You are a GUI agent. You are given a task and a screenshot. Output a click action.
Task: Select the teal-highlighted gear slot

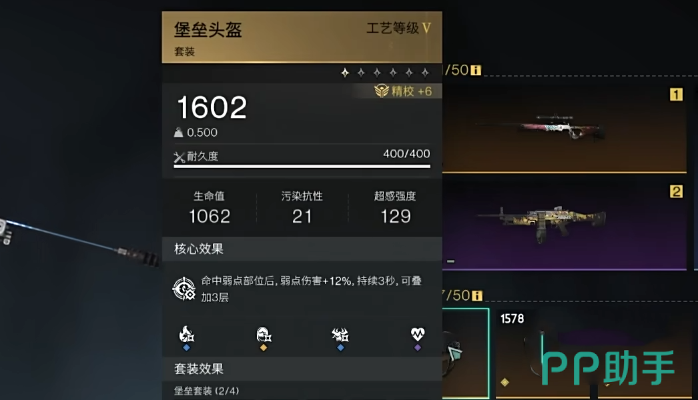coord(466,353)
